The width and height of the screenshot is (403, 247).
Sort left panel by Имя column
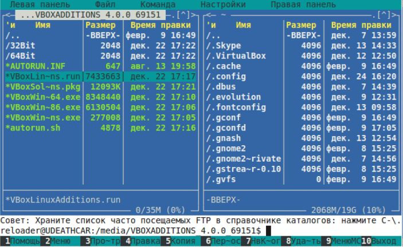(x=42, y=25)
